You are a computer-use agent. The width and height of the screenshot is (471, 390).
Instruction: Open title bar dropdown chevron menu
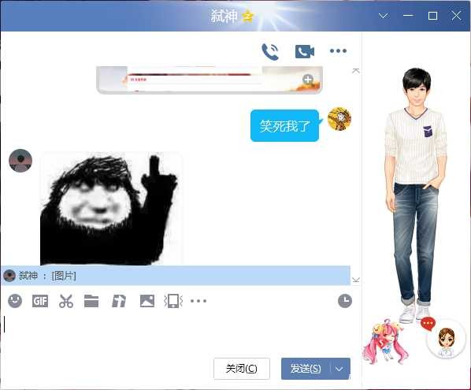click(x=384, y=16)
